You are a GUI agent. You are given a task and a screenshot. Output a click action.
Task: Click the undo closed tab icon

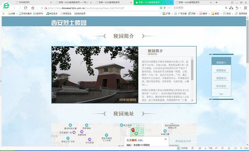coord(237,8)
